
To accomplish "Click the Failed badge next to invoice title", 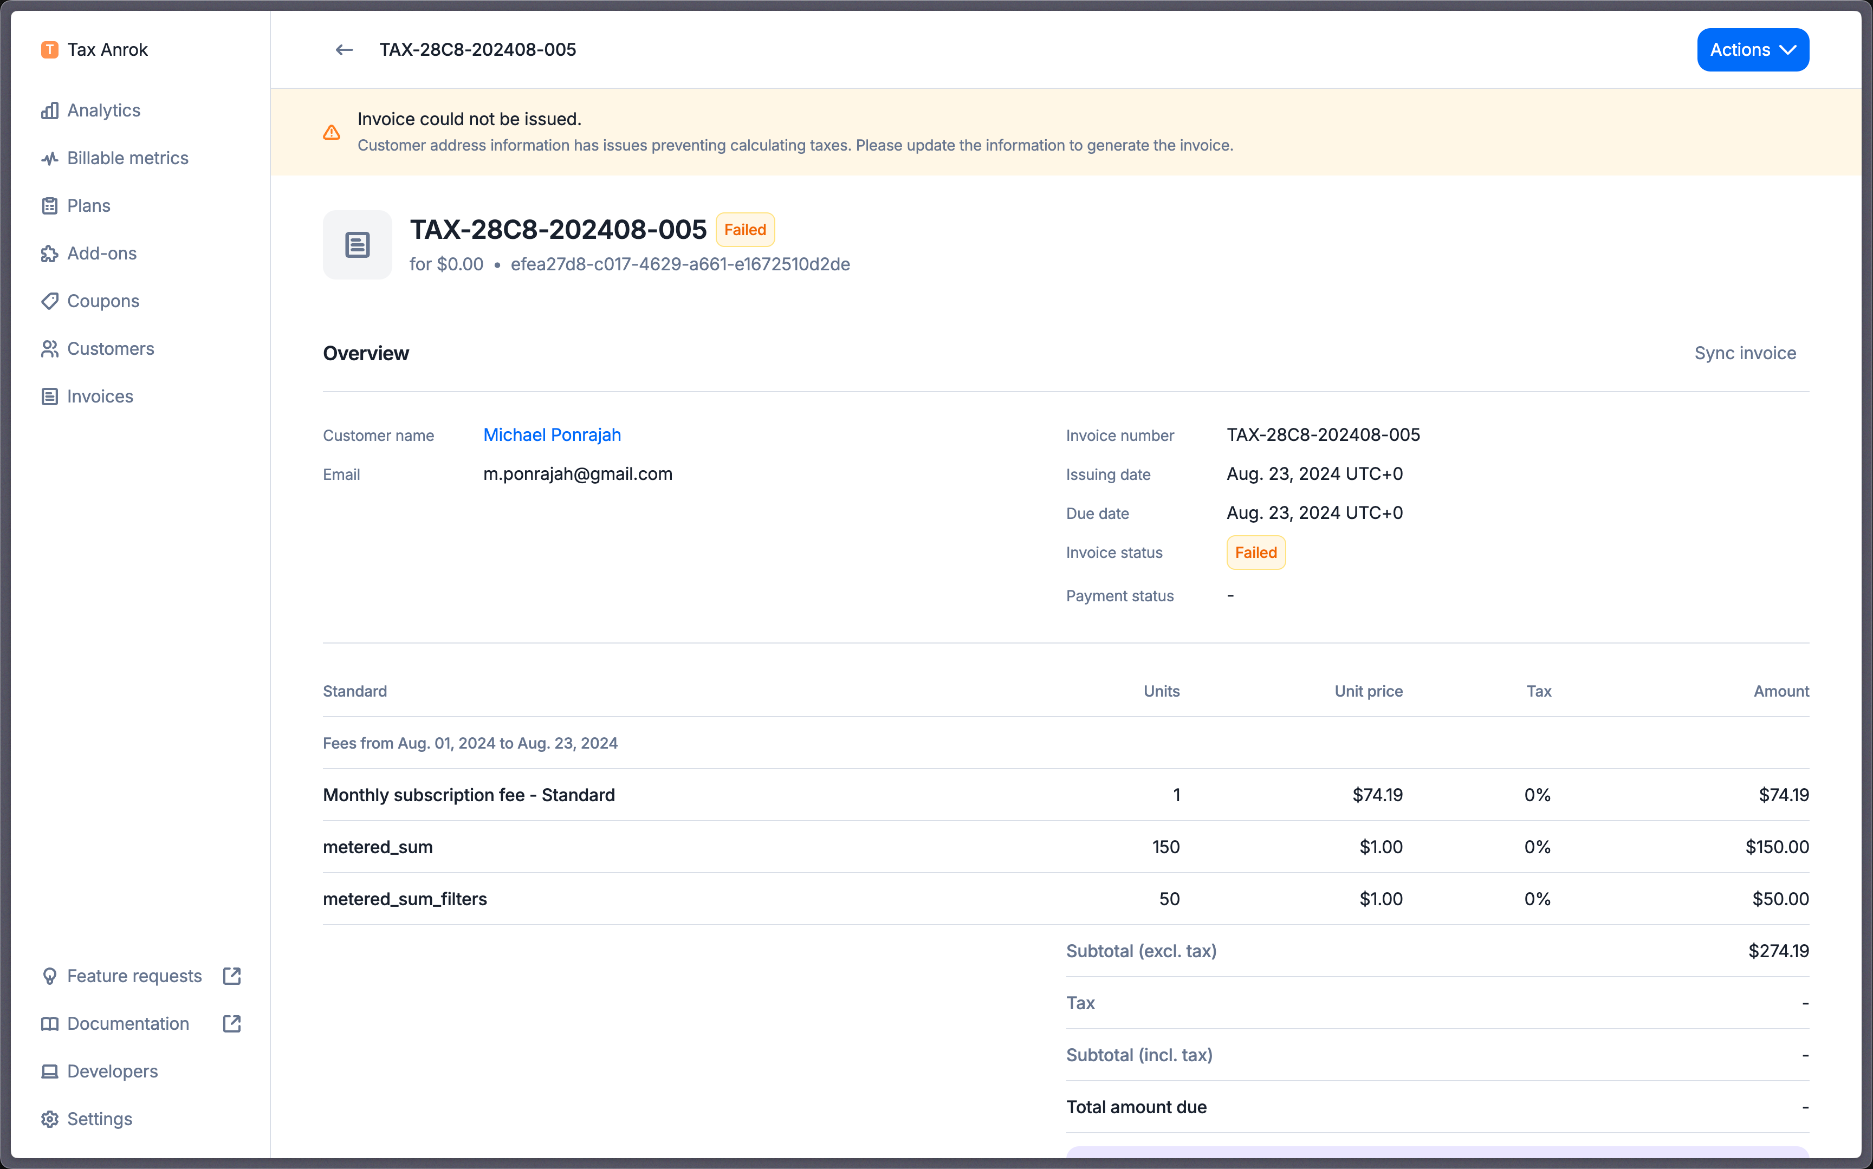I will (745, 230).
